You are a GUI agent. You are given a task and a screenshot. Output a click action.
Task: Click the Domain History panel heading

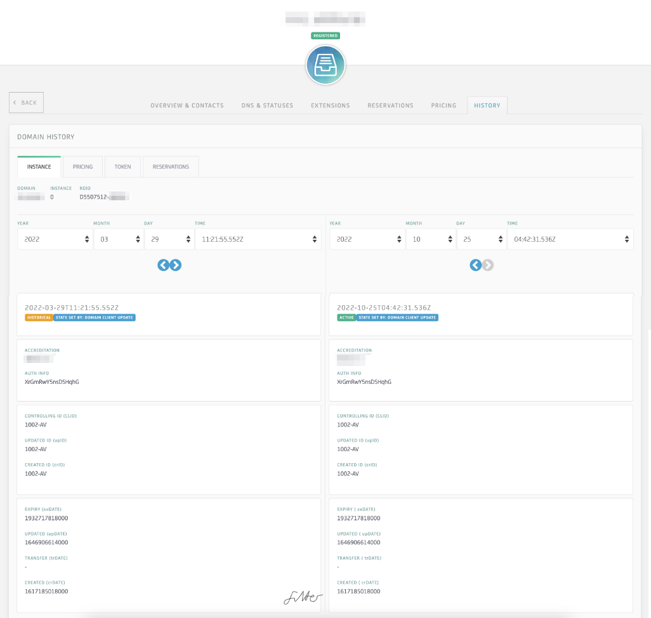click(x=46, y=137)
